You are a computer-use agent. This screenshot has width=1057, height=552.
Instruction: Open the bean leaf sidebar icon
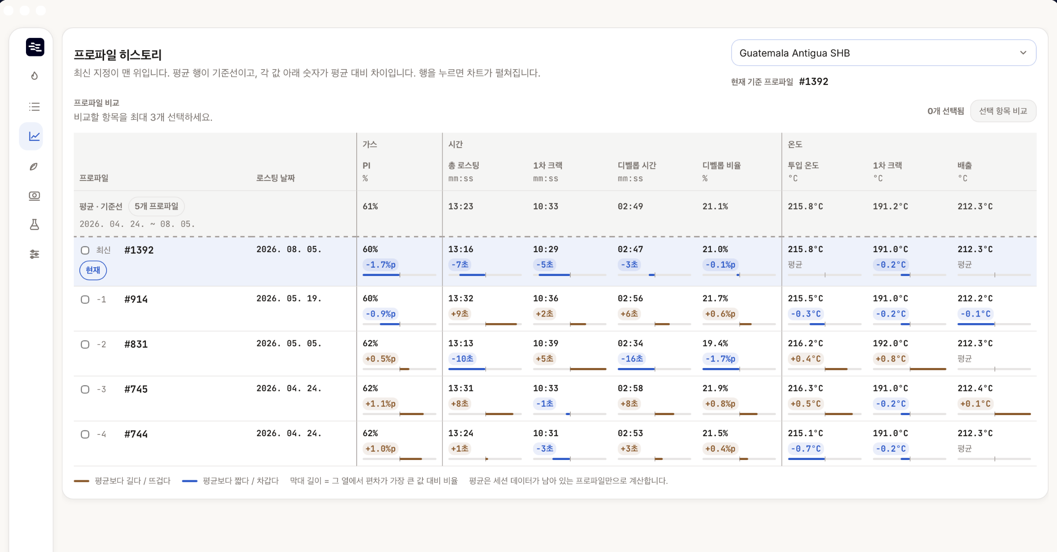(34, 166)
